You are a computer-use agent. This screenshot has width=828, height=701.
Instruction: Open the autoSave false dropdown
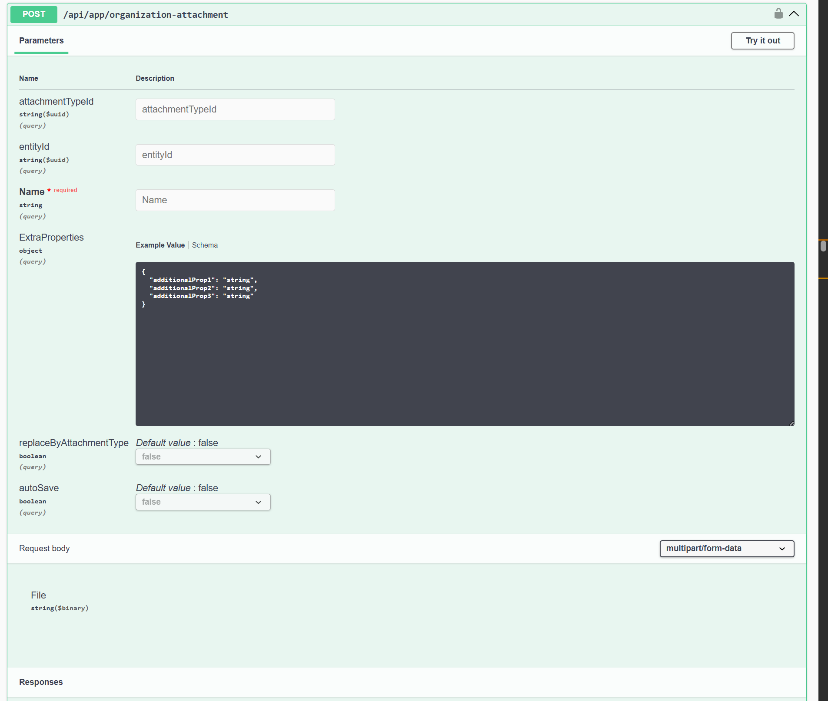click(x=203, y=502)
